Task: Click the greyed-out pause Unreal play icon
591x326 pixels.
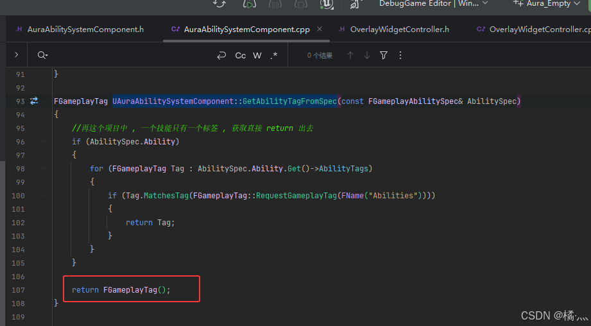Action: [x=275, y=4]
